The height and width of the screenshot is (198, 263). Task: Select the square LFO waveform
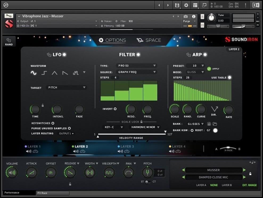click(x=44, y=73)
